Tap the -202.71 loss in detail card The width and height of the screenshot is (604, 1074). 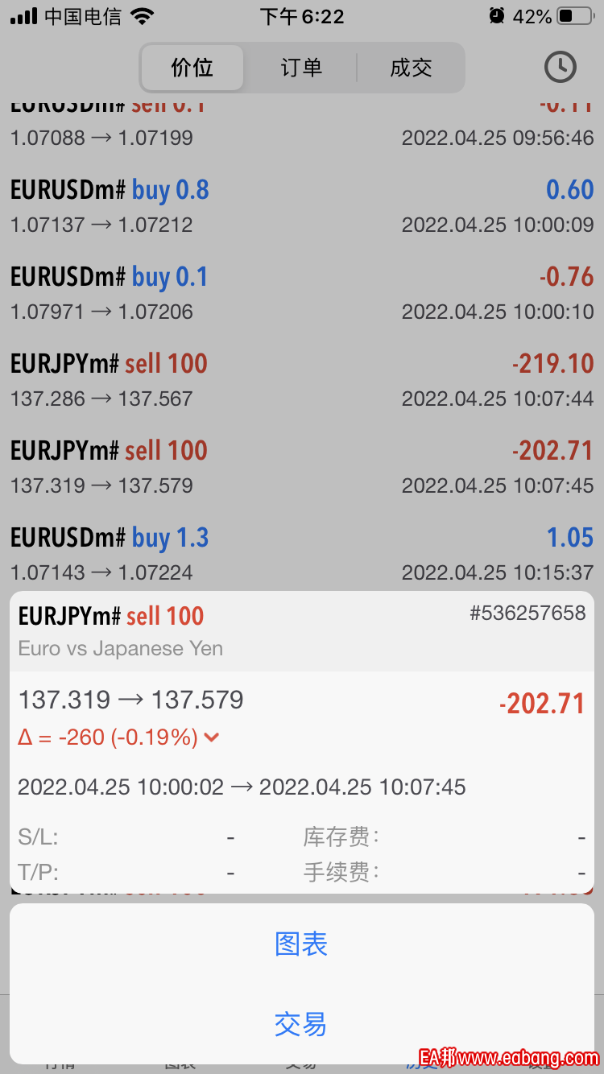coord(542,704)
